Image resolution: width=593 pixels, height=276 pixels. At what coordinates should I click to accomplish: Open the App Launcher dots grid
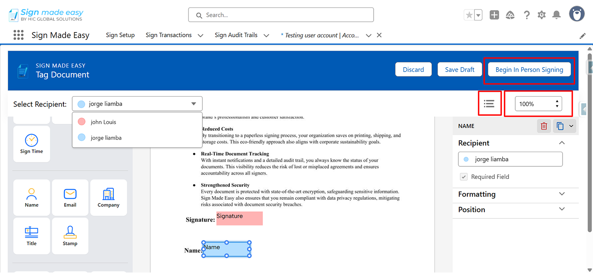pyautogui.click(x=18, y=35)
